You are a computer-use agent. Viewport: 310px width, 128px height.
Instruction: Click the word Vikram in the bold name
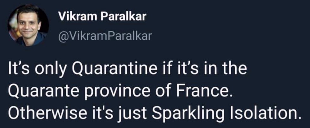78,17
